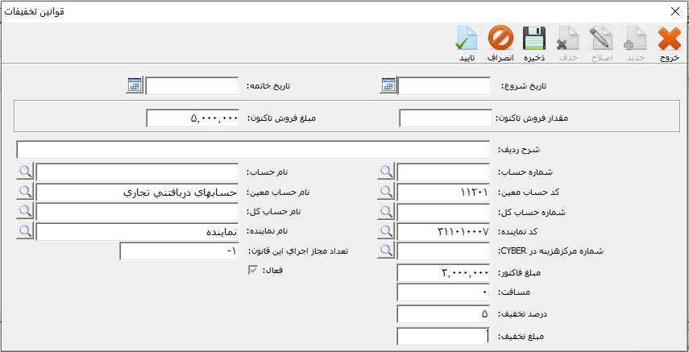The width and height of the screenshot is (689, 352).
Task: Click the شرح ردیف description field
Action: click(x=252, y=150)
